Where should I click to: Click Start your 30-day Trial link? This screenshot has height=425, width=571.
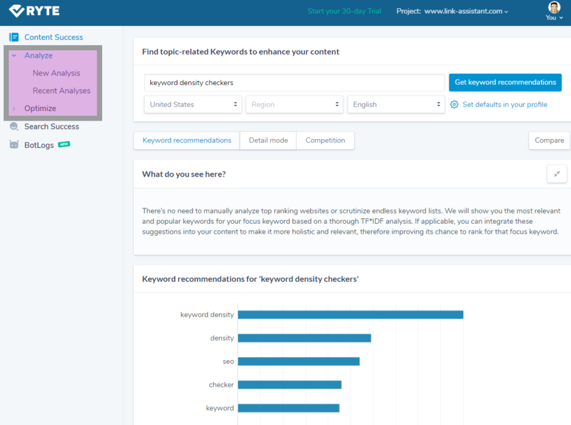[x=344, y=11]
